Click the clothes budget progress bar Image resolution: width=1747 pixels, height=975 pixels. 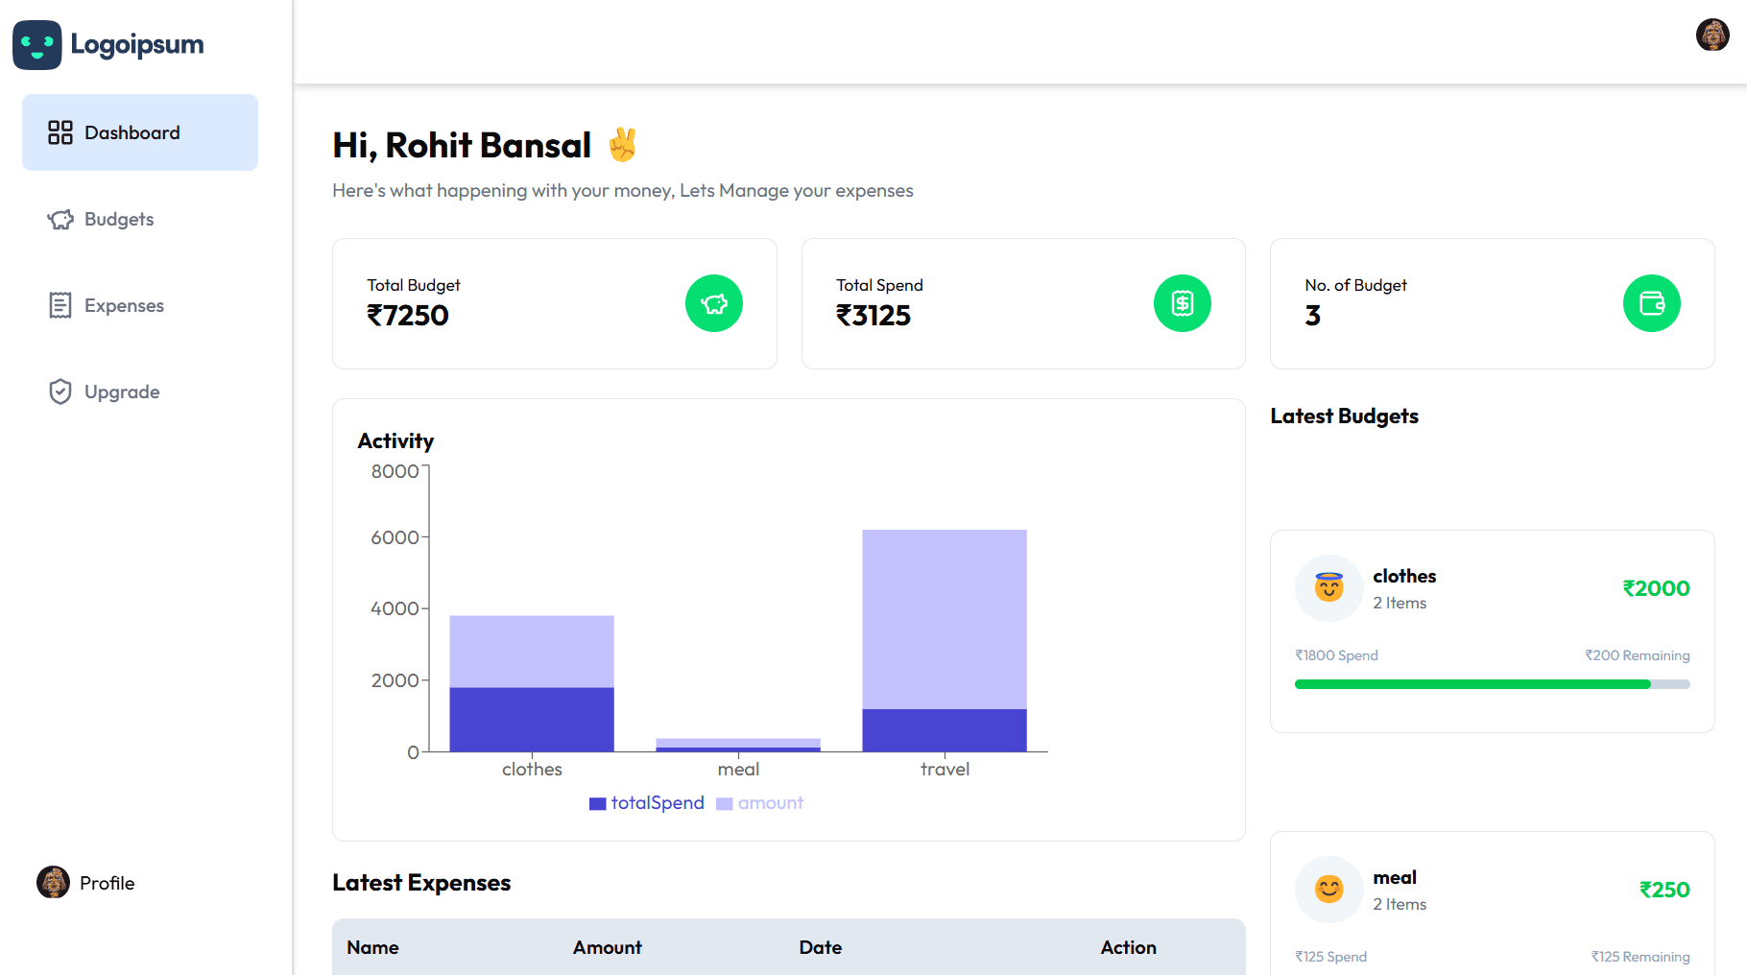click(x=1492, y=684)
